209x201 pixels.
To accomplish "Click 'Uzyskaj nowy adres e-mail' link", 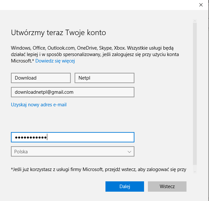I will [x=39, y=105].
